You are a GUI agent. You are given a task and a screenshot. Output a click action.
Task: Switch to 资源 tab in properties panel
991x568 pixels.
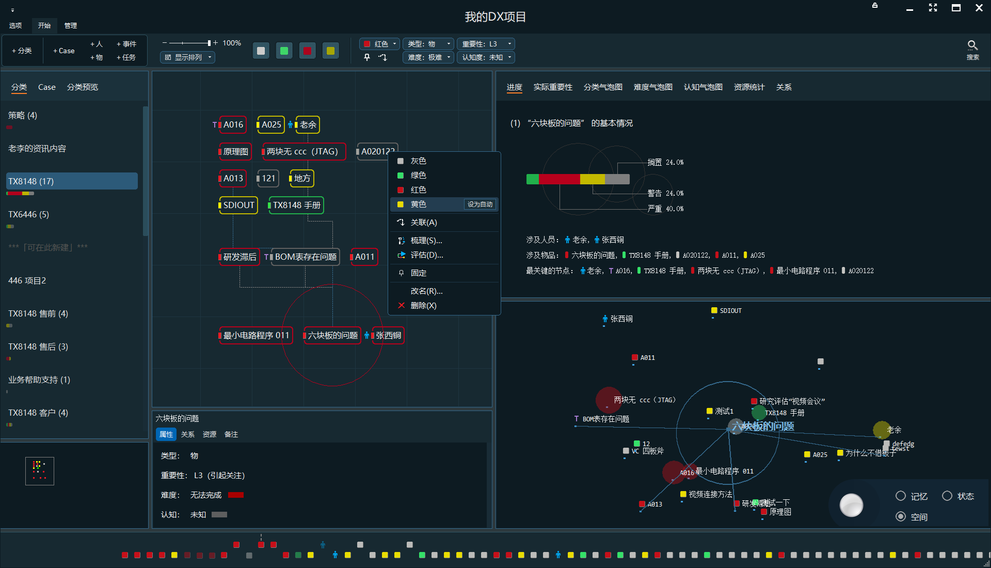click(210, 435)
